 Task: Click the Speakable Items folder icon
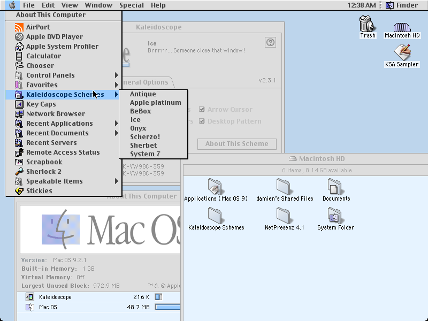tap(19, 181)
